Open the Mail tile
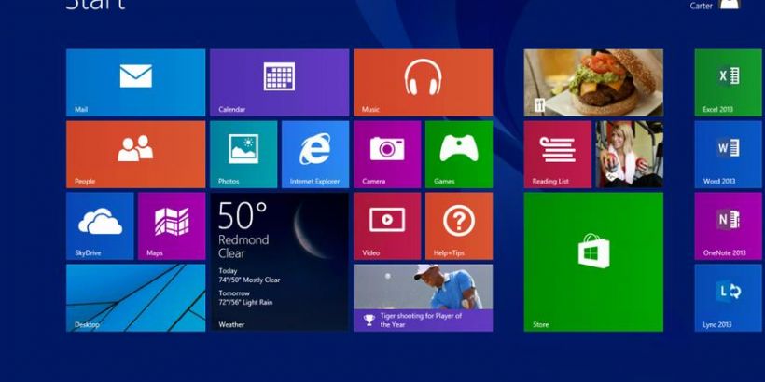765x382 pixels. (x=135, y=82)
